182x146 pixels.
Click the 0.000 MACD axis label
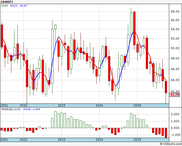(x=175, y=128)
